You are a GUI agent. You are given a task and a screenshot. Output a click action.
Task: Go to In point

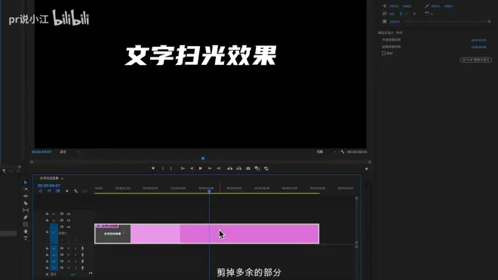coord(183,168)
